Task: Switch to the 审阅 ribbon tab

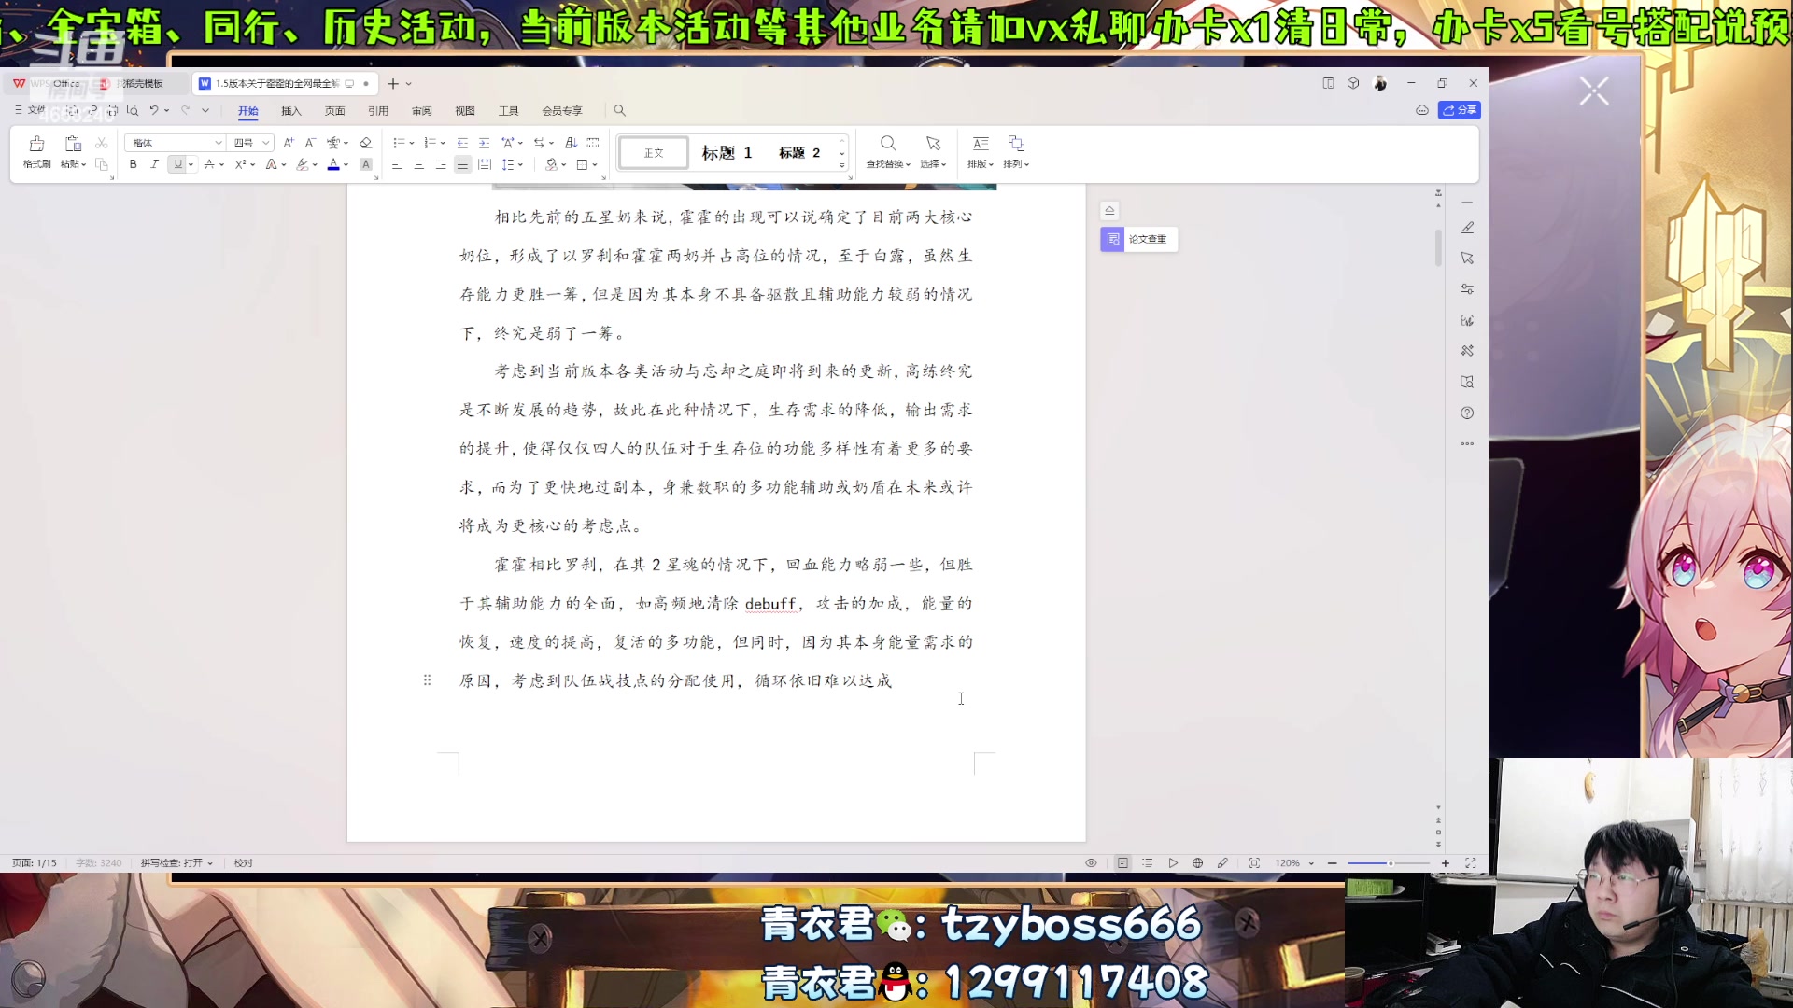Action: coord(421,110)
